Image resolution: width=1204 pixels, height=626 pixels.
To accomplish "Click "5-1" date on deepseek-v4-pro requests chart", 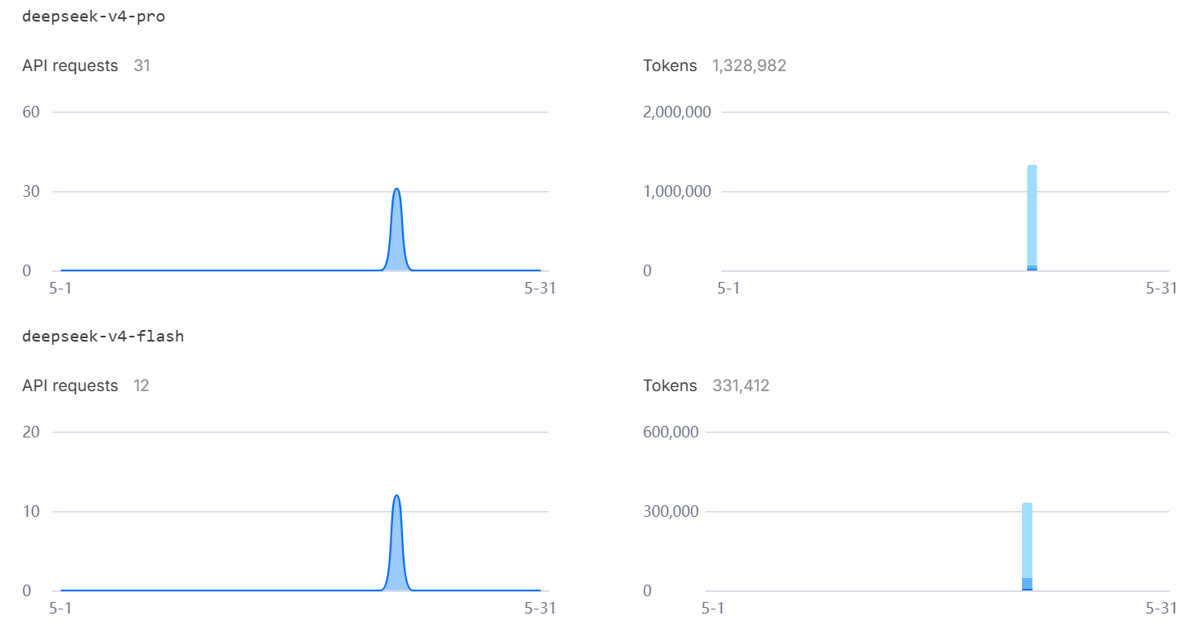I will pos(61,288).
